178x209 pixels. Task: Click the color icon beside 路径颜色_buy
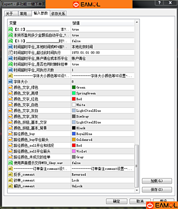coord(10,134)
